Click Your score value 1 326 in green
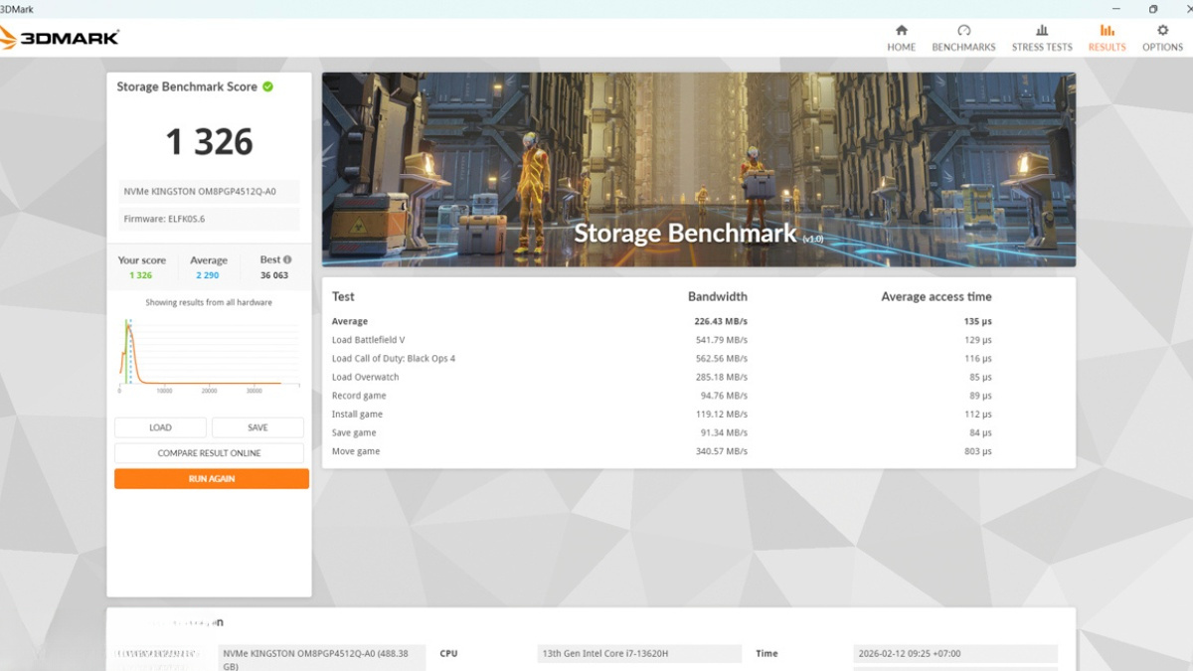Viewport: 1193px width, 671px height. click(141, 275)
